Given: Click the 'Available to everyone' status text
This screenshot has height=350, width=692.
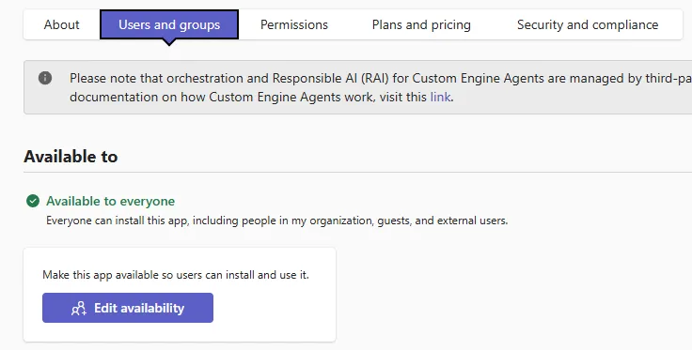Looking at the screenshot, I should point(110,201).
